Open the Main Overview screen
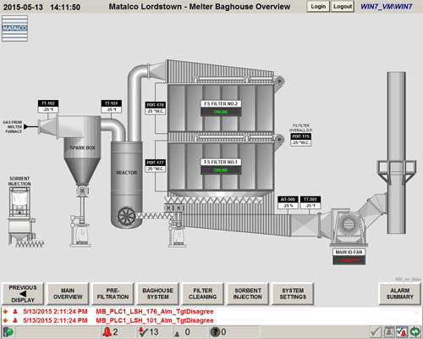The width and height of the screenshot is (423, 339). tap(68, 294)
